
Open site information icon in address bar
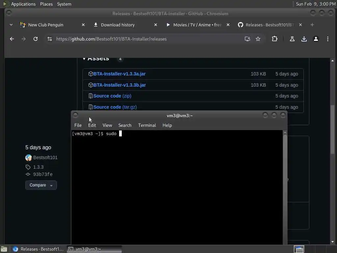pyautogui.click(x=50, y=39)
